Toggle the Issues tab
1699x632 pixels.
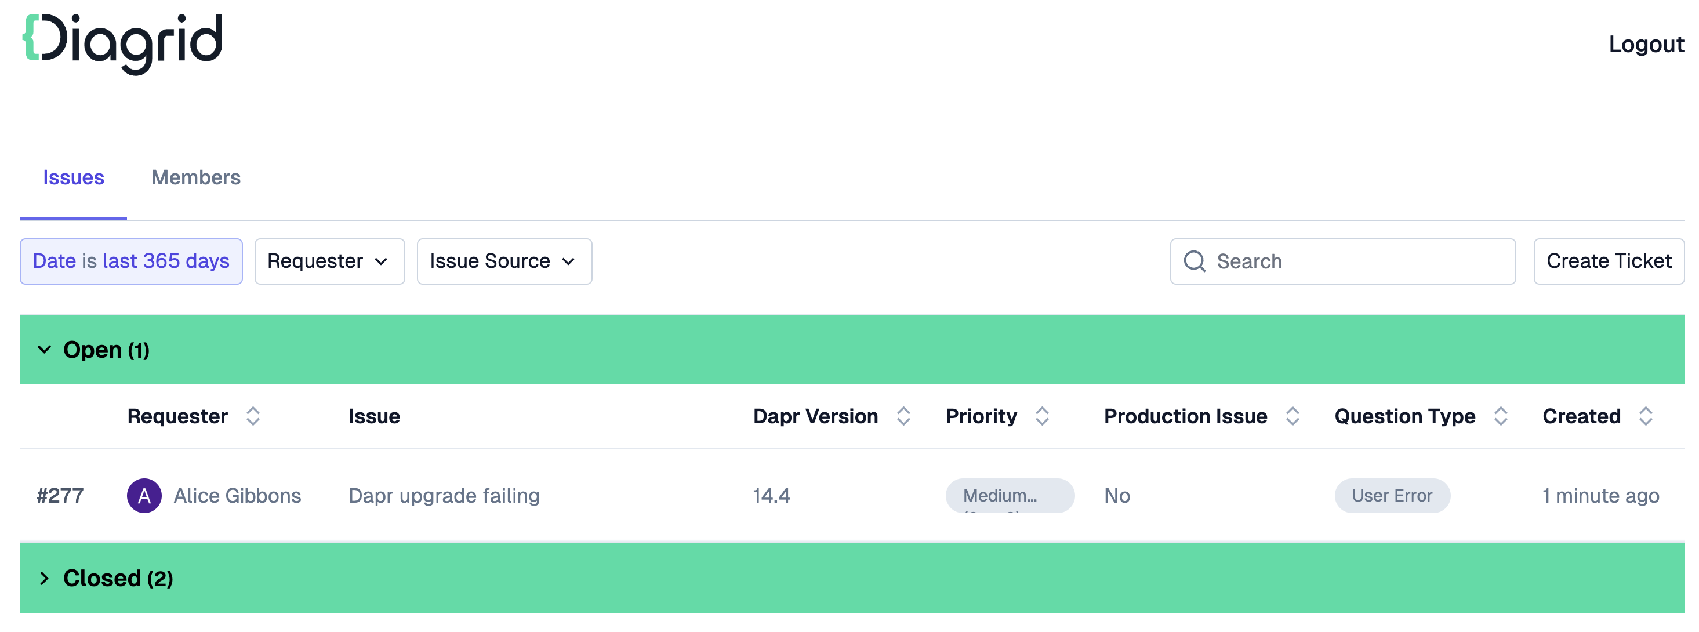coord(72,177)
